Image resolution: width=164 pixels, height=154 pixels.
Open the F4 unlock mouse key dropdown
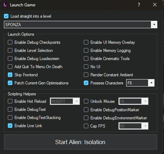[x=145, y=101]
